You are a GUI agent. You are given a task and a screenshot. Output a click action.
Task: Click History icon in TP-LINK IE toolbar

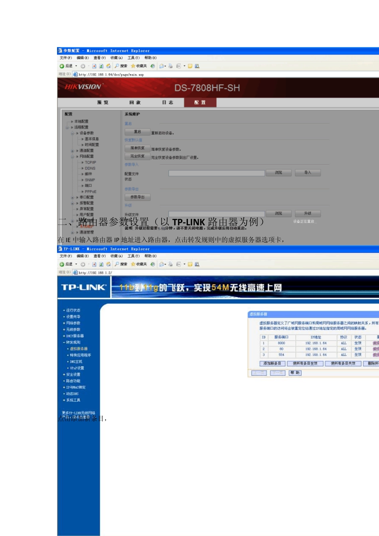[152, 264]
